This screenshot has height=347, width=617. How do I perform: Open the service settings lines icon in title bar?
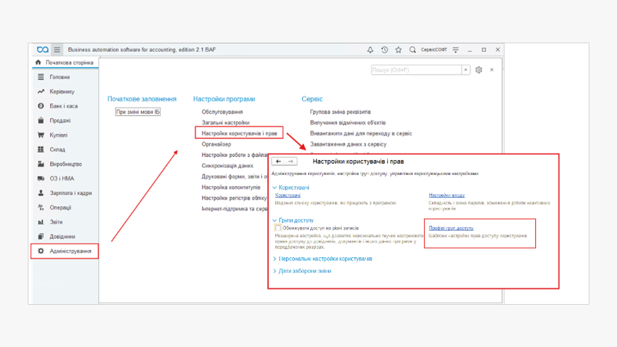click(455, 50)
